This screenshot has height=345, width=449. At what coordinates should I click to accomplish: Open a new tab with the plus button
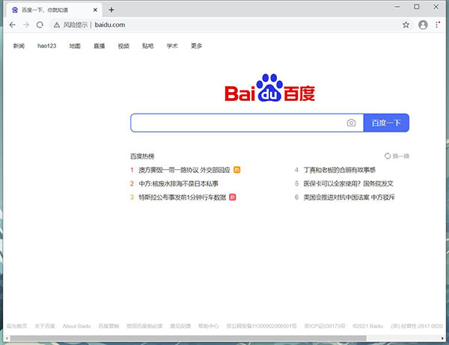coord(112,10)
